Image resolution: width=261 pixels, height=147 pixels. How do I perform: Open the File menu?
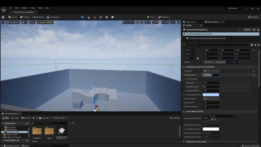(x=10, y=8)
